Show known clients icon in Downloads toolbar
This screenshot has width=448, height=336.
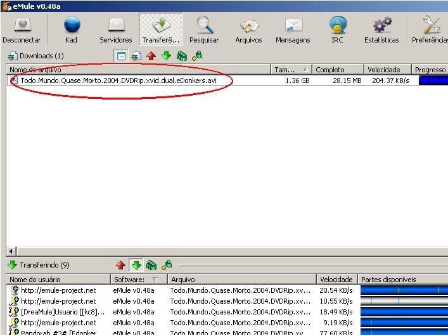tap(197, 56)
